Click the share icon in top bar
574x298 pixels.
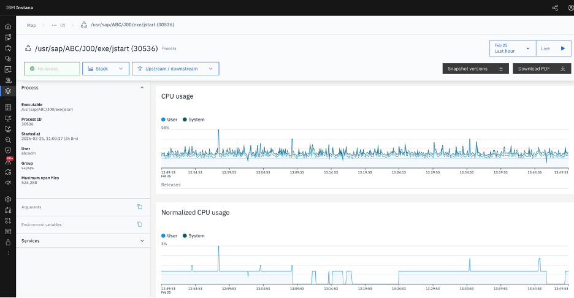click(555, 8)
